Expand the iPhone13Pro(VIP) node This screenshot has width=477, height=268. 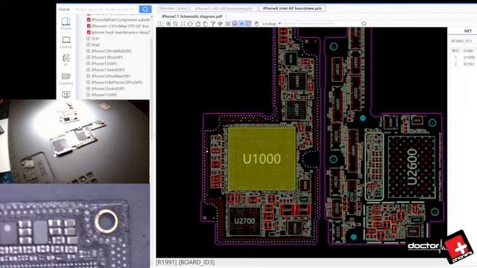coord(88,57)
